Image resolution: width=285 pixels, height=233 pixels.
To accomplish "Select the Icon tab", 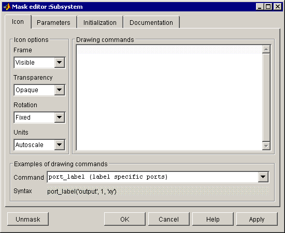I will tap(18, 22).
